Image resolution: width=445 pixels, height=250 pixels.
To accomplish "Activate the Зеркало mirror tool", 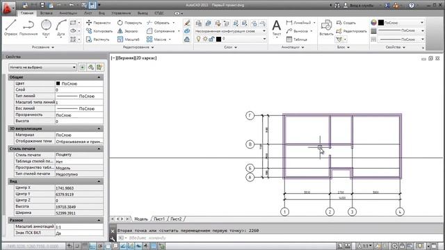I will (x=128, y=31).
